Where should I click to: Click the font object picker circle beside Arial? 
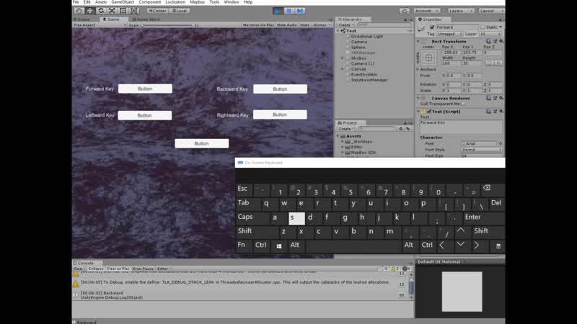click(500, 143)
